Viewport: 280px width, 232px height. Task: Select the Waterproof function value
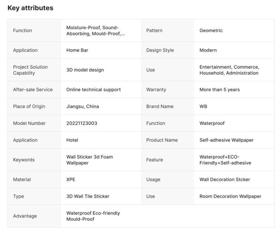212,123
